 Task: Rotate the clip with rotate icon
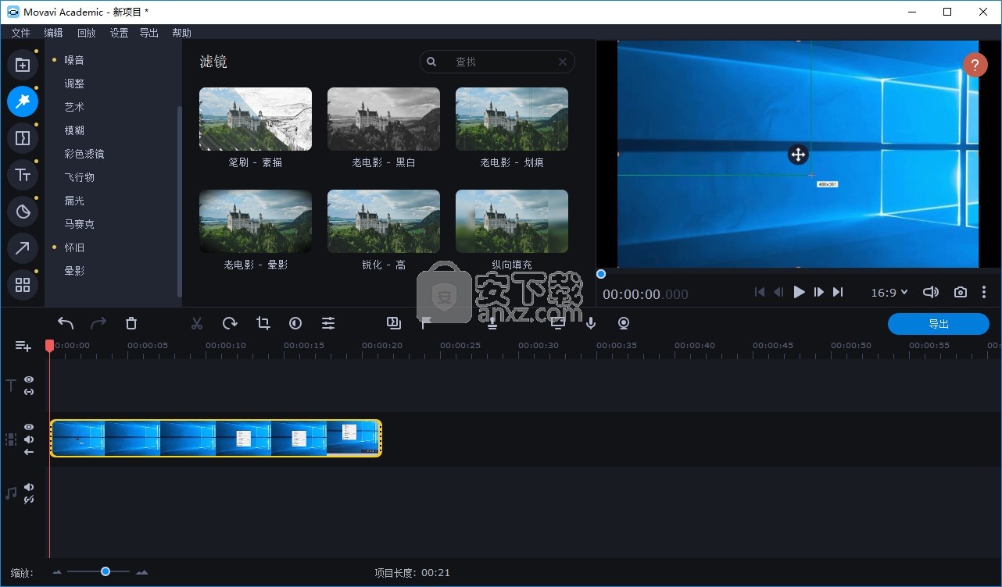point(230,323)
